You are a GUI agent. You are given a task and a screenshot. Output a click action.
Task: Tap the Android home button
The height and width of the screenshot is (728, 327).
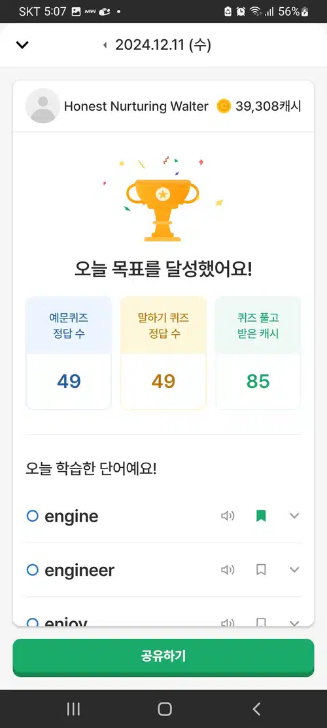(164, 709)
